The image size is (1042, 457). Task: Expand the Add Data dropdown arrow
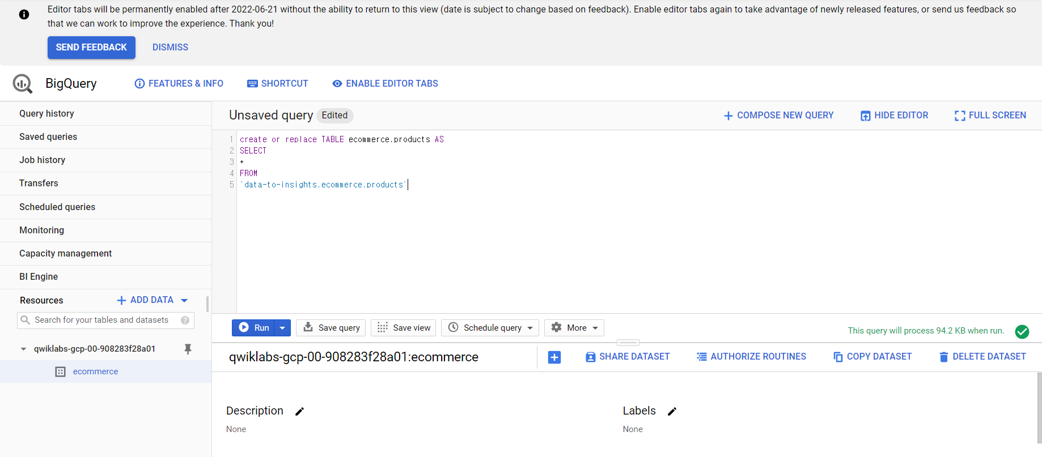point(184,301)
